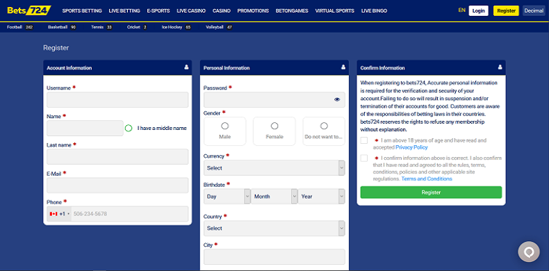The width and height of the screenshot is (549, 271).
Task: Switch language with the EN selector
Action: (462, 10)
